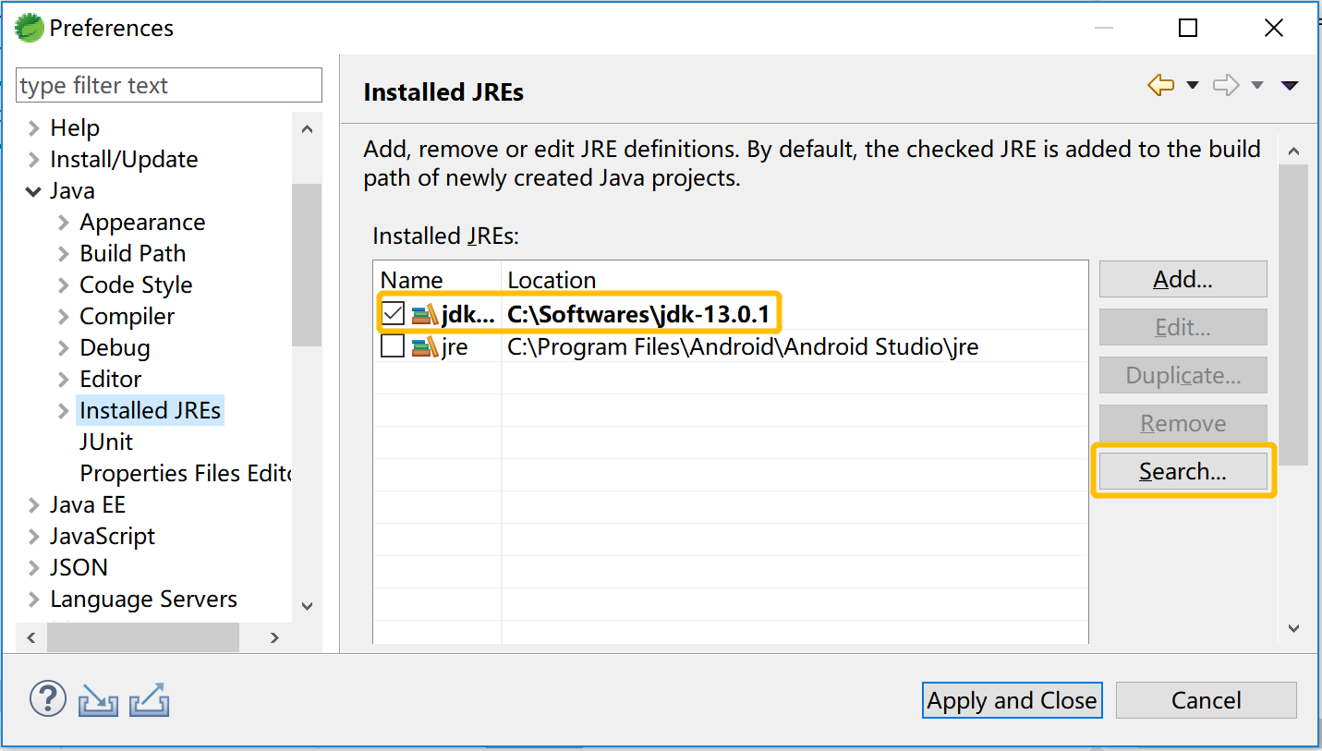Open the back history dropdown arrow
This screenshot has height=751, width=1322.
1192,86
